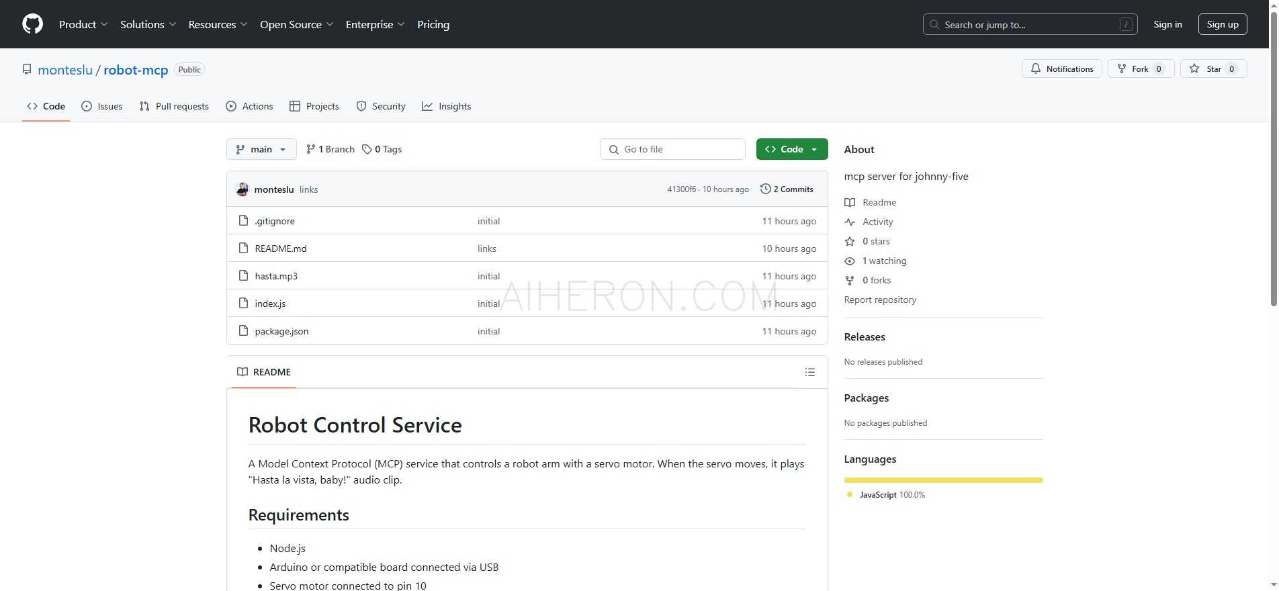Image resolution: width=1279 pixels, height=591 pixels.
Task: Open the README.md file
Action: coord(281,248)
